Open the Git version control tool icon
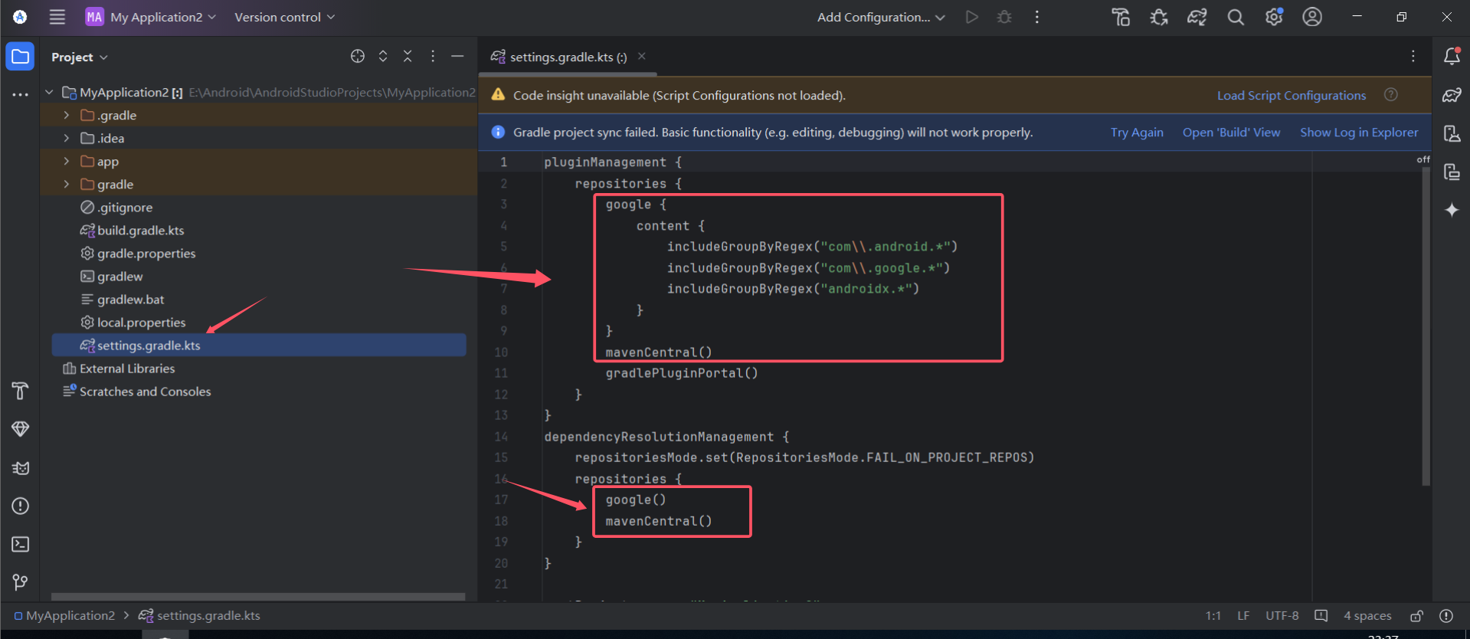 pyautogui.click(x=21, y=582)
